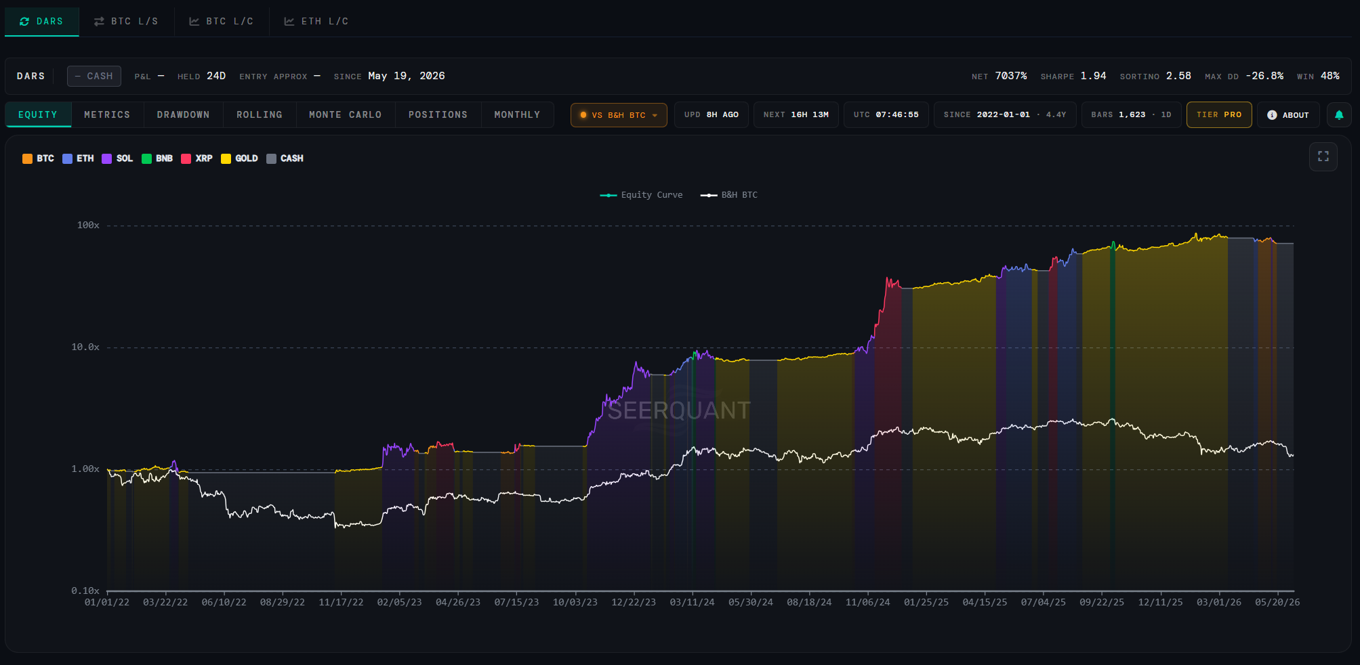Toggle the Equity Curve legend series
1360x665 pixels.
[641, 195]
